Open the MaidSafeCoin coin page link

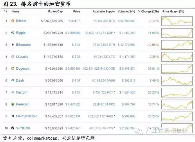[27, 116]
